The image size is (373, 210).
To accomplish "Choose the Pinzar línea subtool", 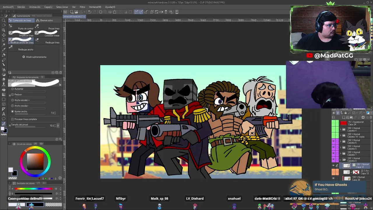I will point(47,27).
